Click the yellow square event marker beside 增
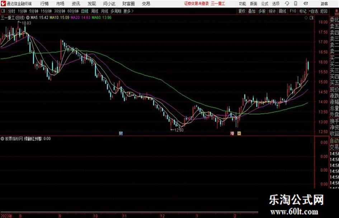Viewport: 339px width, 218px height. 239,134
